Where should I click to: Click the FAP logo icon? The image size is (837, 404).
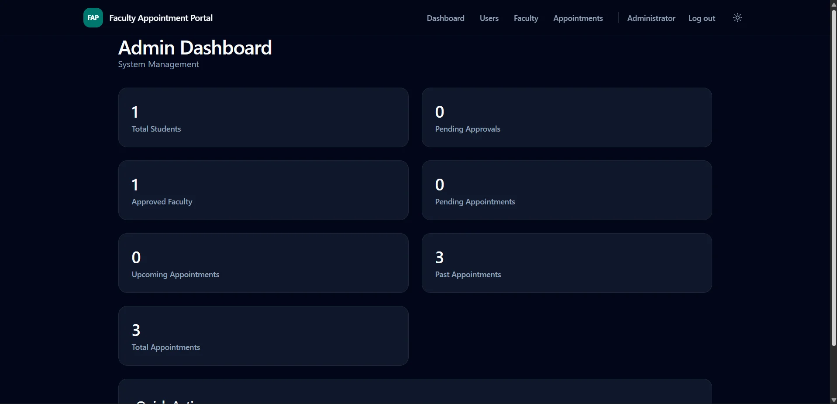(x=93, y=18)
